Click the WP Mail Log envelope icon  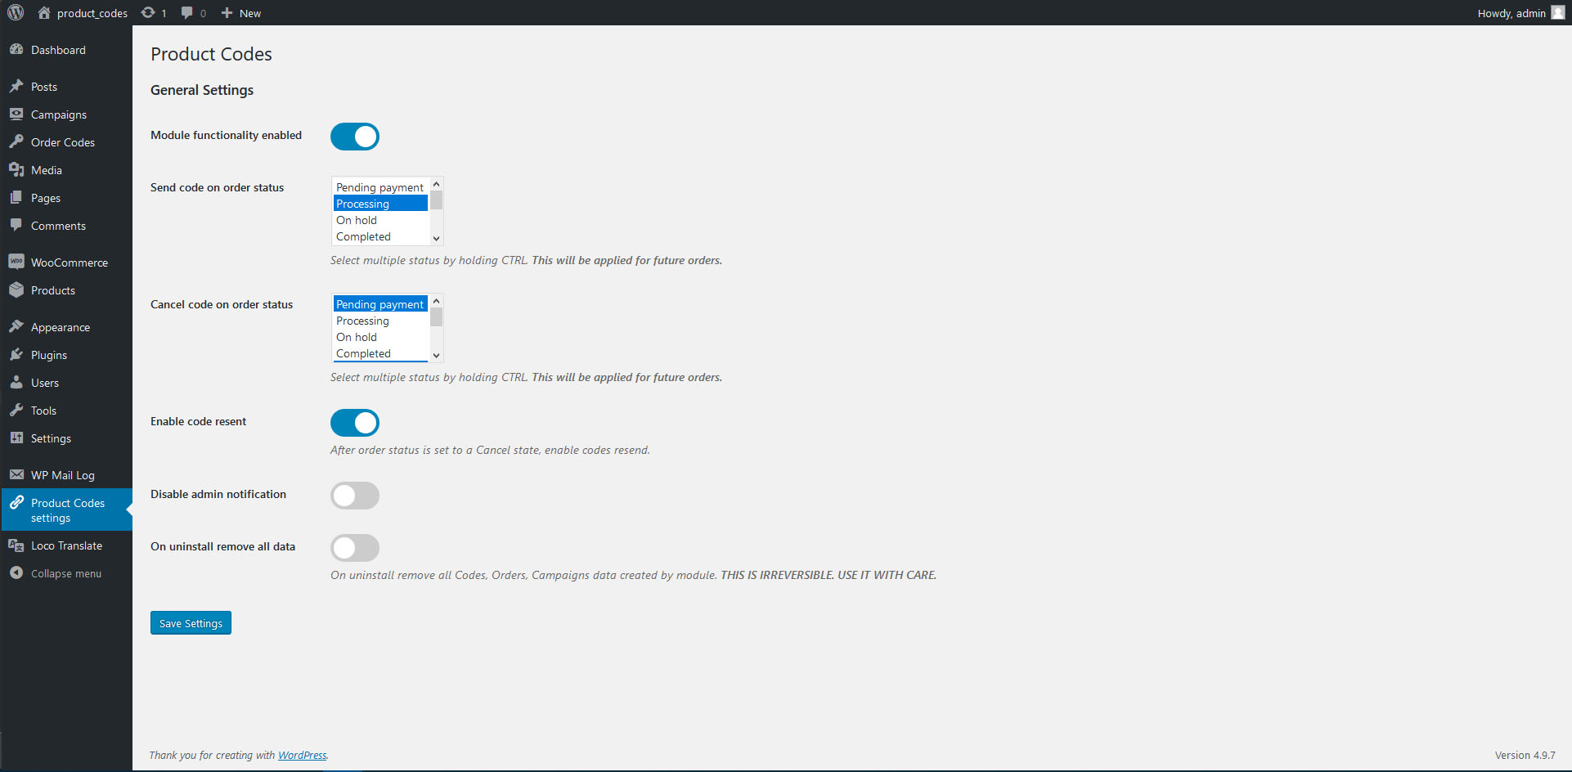point(16,474)
